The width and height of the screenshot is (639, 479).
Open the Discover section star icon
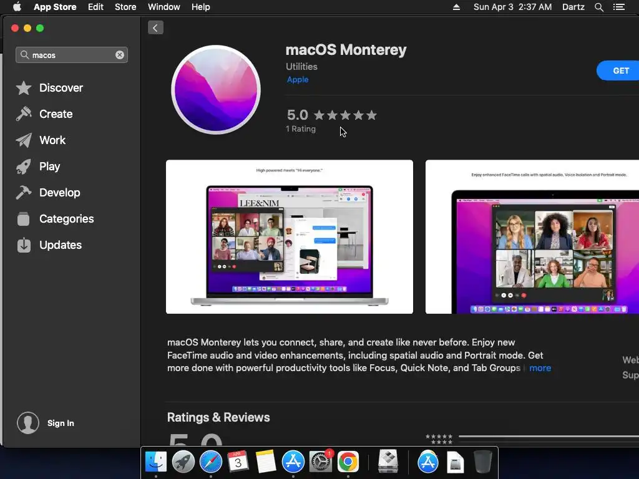click(x=24, y=88)
